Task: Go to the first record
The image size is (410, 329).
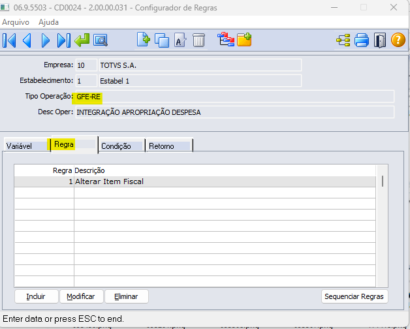Action: pos(10,40)
